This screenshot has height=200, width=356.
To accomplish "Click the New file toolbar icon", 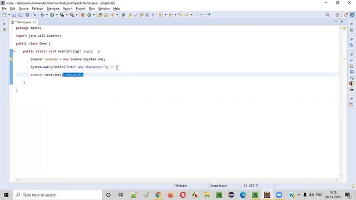I will pos(4,15).
